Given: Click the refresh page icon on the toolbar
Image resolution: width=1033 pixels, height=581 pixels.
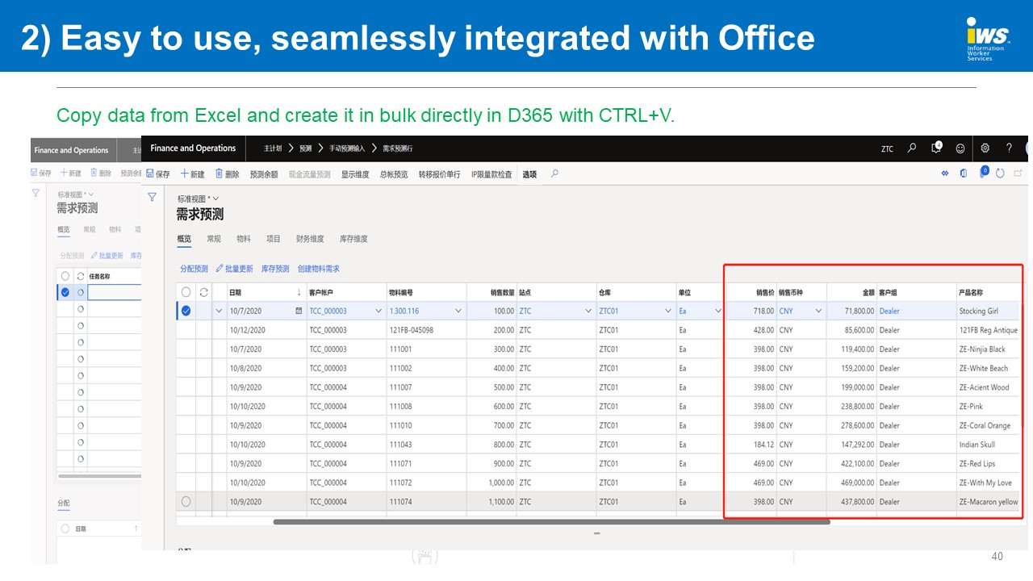Looking at the screenshot, I should click(1001, 173).
